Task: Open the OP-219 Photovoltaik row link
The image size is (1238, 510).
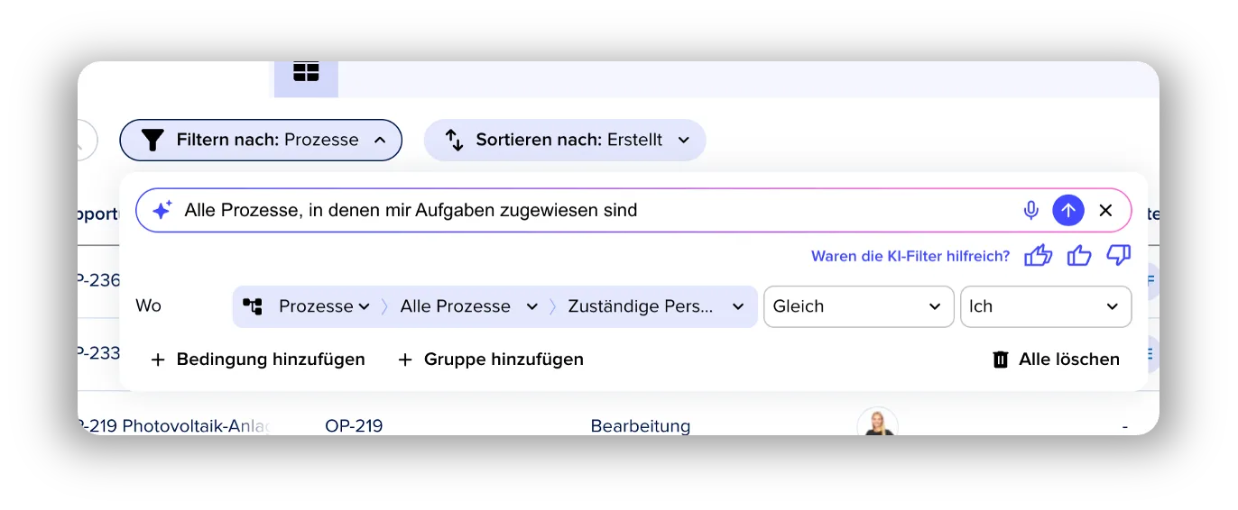Action: (176, 425)
